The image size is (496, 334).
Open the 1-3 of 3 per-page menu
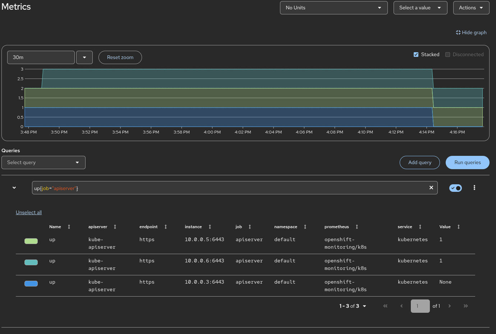pos(353,306)
